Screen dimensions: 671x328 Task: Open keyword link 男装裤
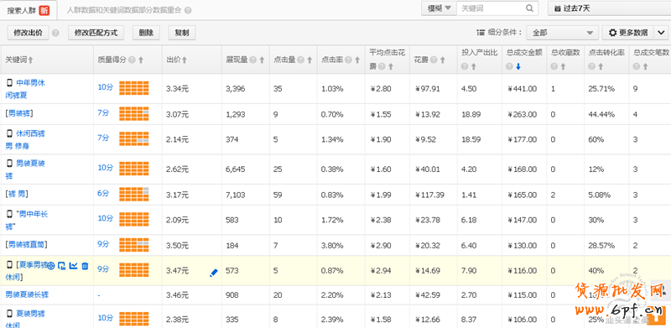point(19,114)
